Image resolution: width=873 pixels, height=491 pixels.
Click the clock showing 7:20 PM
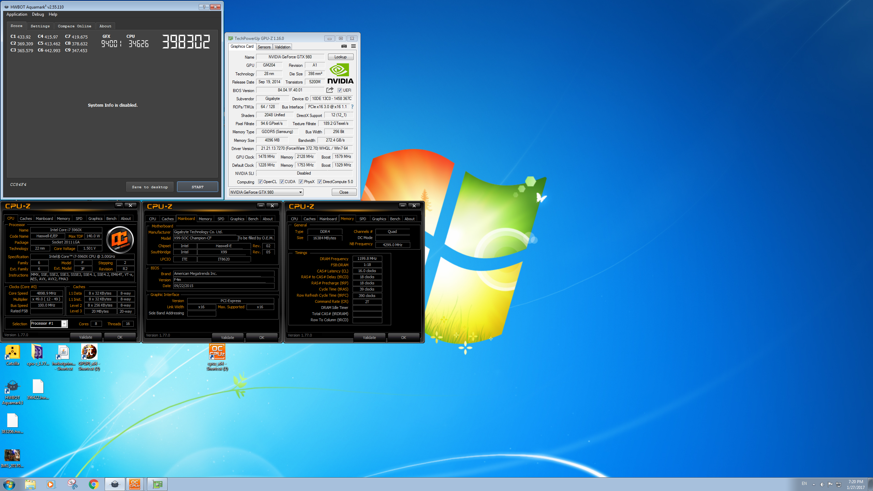click(x=856, y=482)
